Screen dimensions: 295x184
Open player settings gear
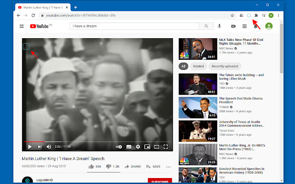(138, 147)
